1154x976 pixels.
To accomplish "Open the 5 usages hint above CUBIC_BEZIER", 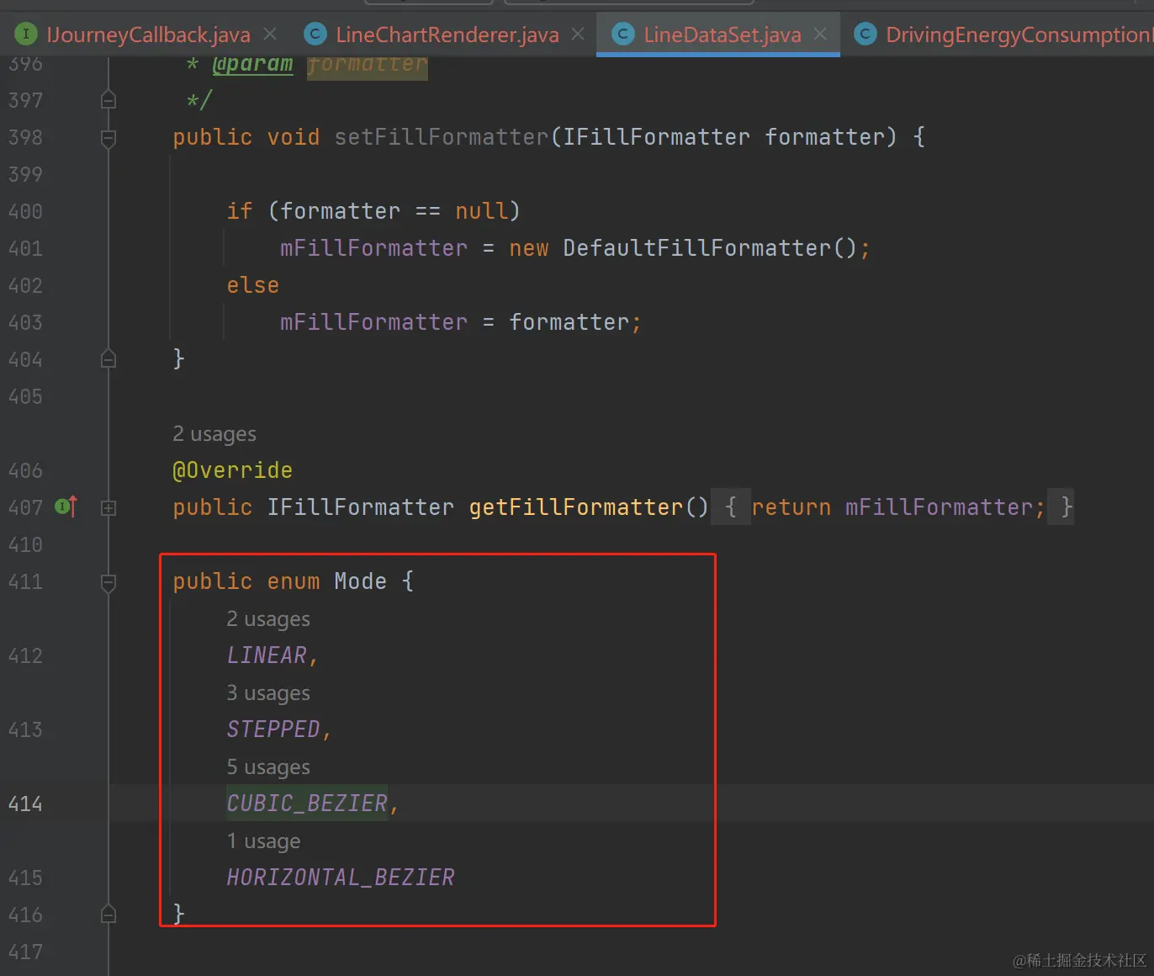I will coord(268,766).
